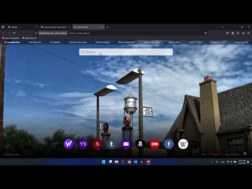This screenshot has height=189, width=252.
Task: Go back to the previous page
Action: tap(4, 33)
